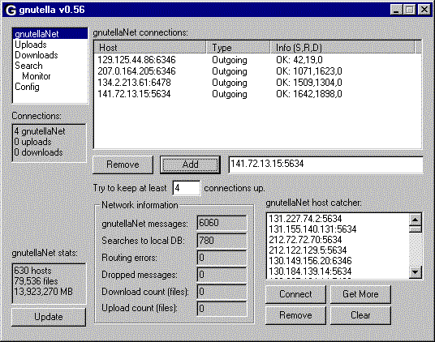
Task: Click the Info (S,R,D) column header
Action: click(342, 48)
